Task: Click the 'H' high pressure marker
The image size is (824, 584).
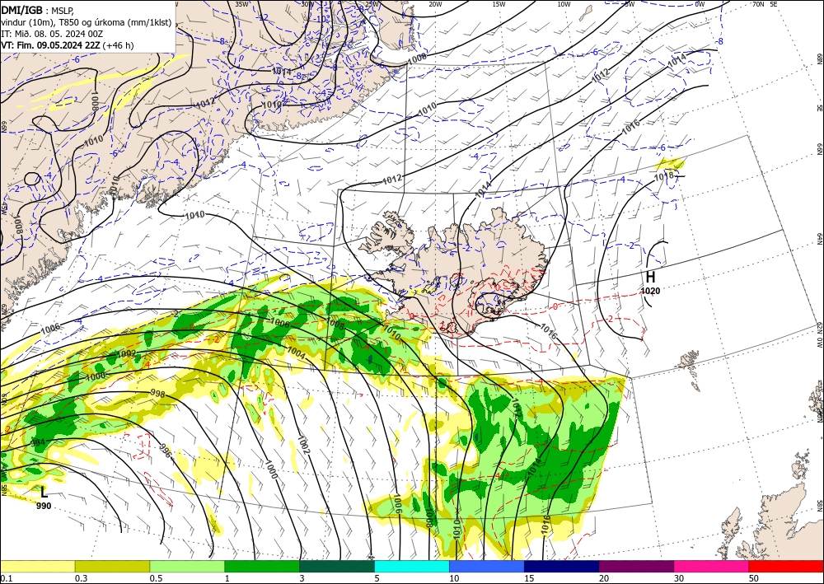Action: coord(650,277)
